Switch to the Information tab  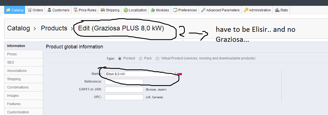[23, 46]
